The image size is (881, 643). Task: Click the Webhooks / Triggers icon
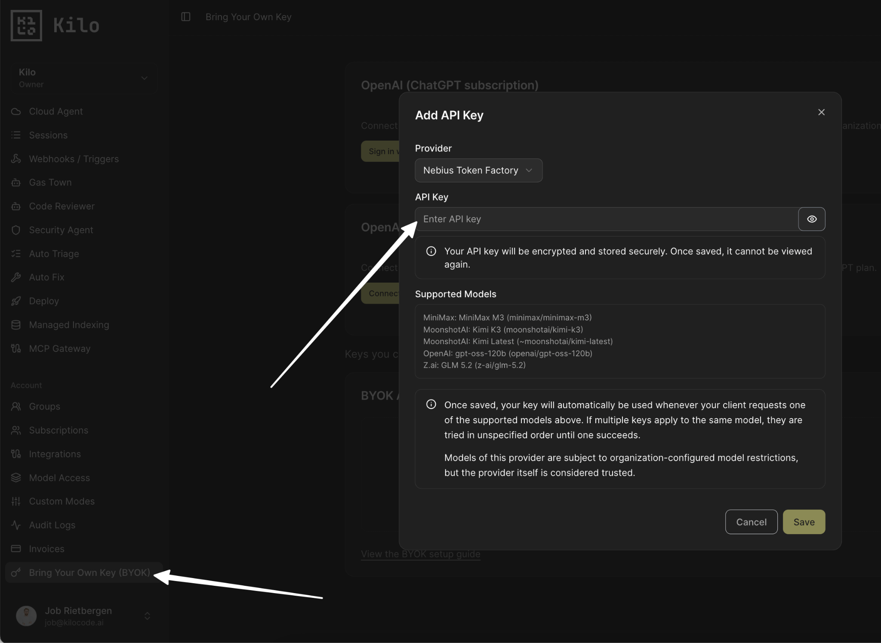click(16, 159)
